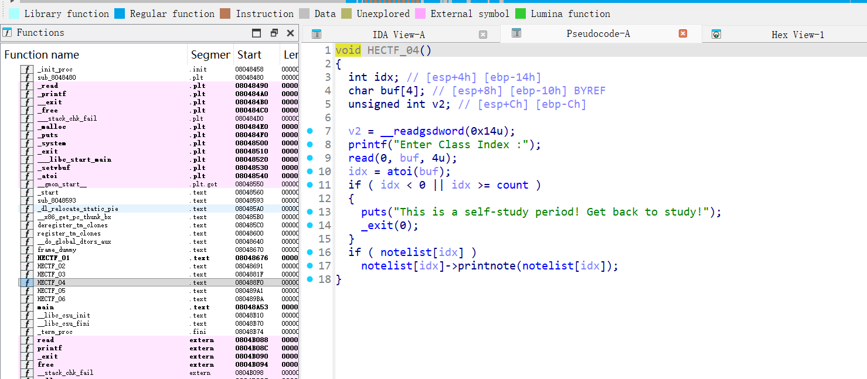This screenshot has height=379, width=867.
Task: Click the f icon beside the extern read entry
Action: [x=26, y=340]
